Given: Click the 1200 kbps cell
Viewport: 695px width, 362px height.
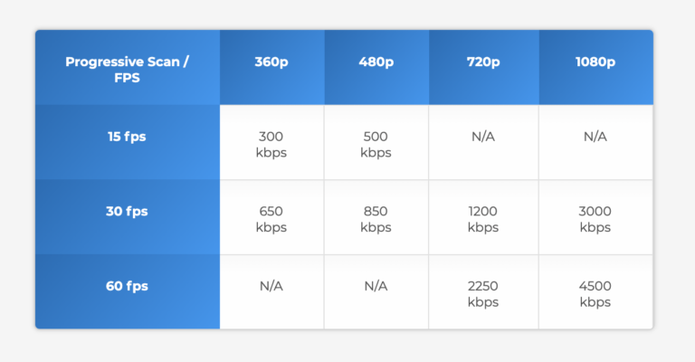Looking at the screenshot, I should point(483,219).
